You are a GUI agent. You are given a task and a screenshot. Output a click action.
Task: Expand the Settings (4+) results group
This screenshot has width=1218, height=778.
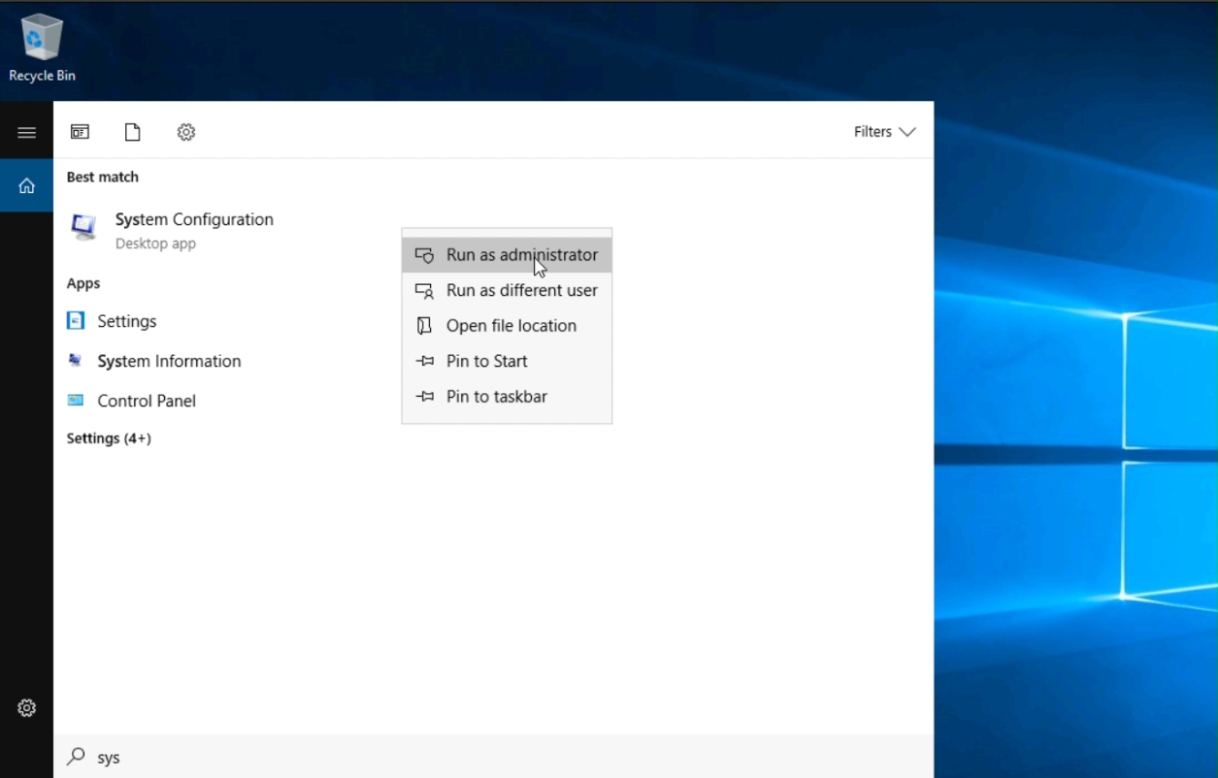point(109,438)
